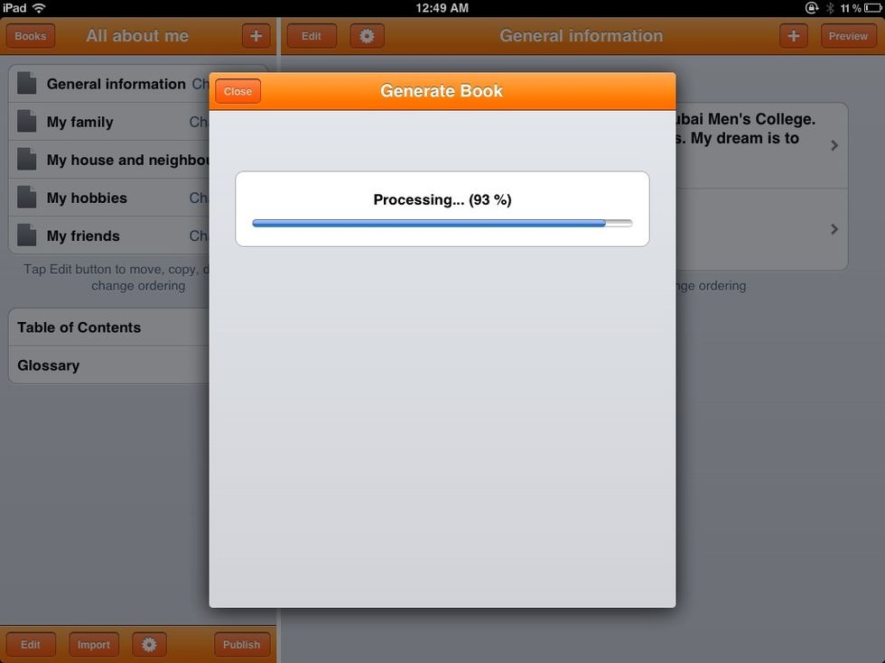
Task: Tap the clock in the status bar
Action: pyautogui.click(x=442, y=7)
